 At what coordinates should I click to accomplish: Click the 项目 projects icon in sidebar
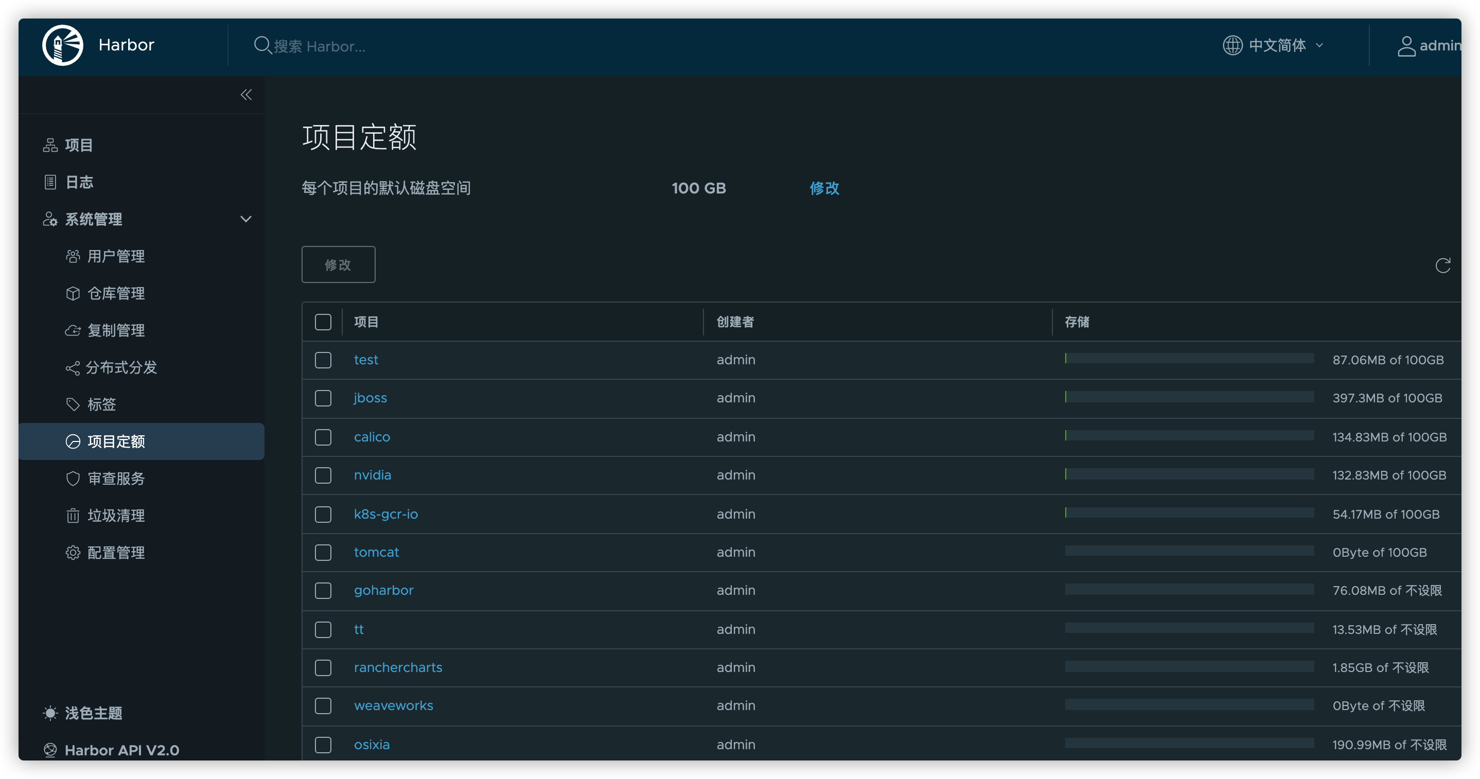50,145
